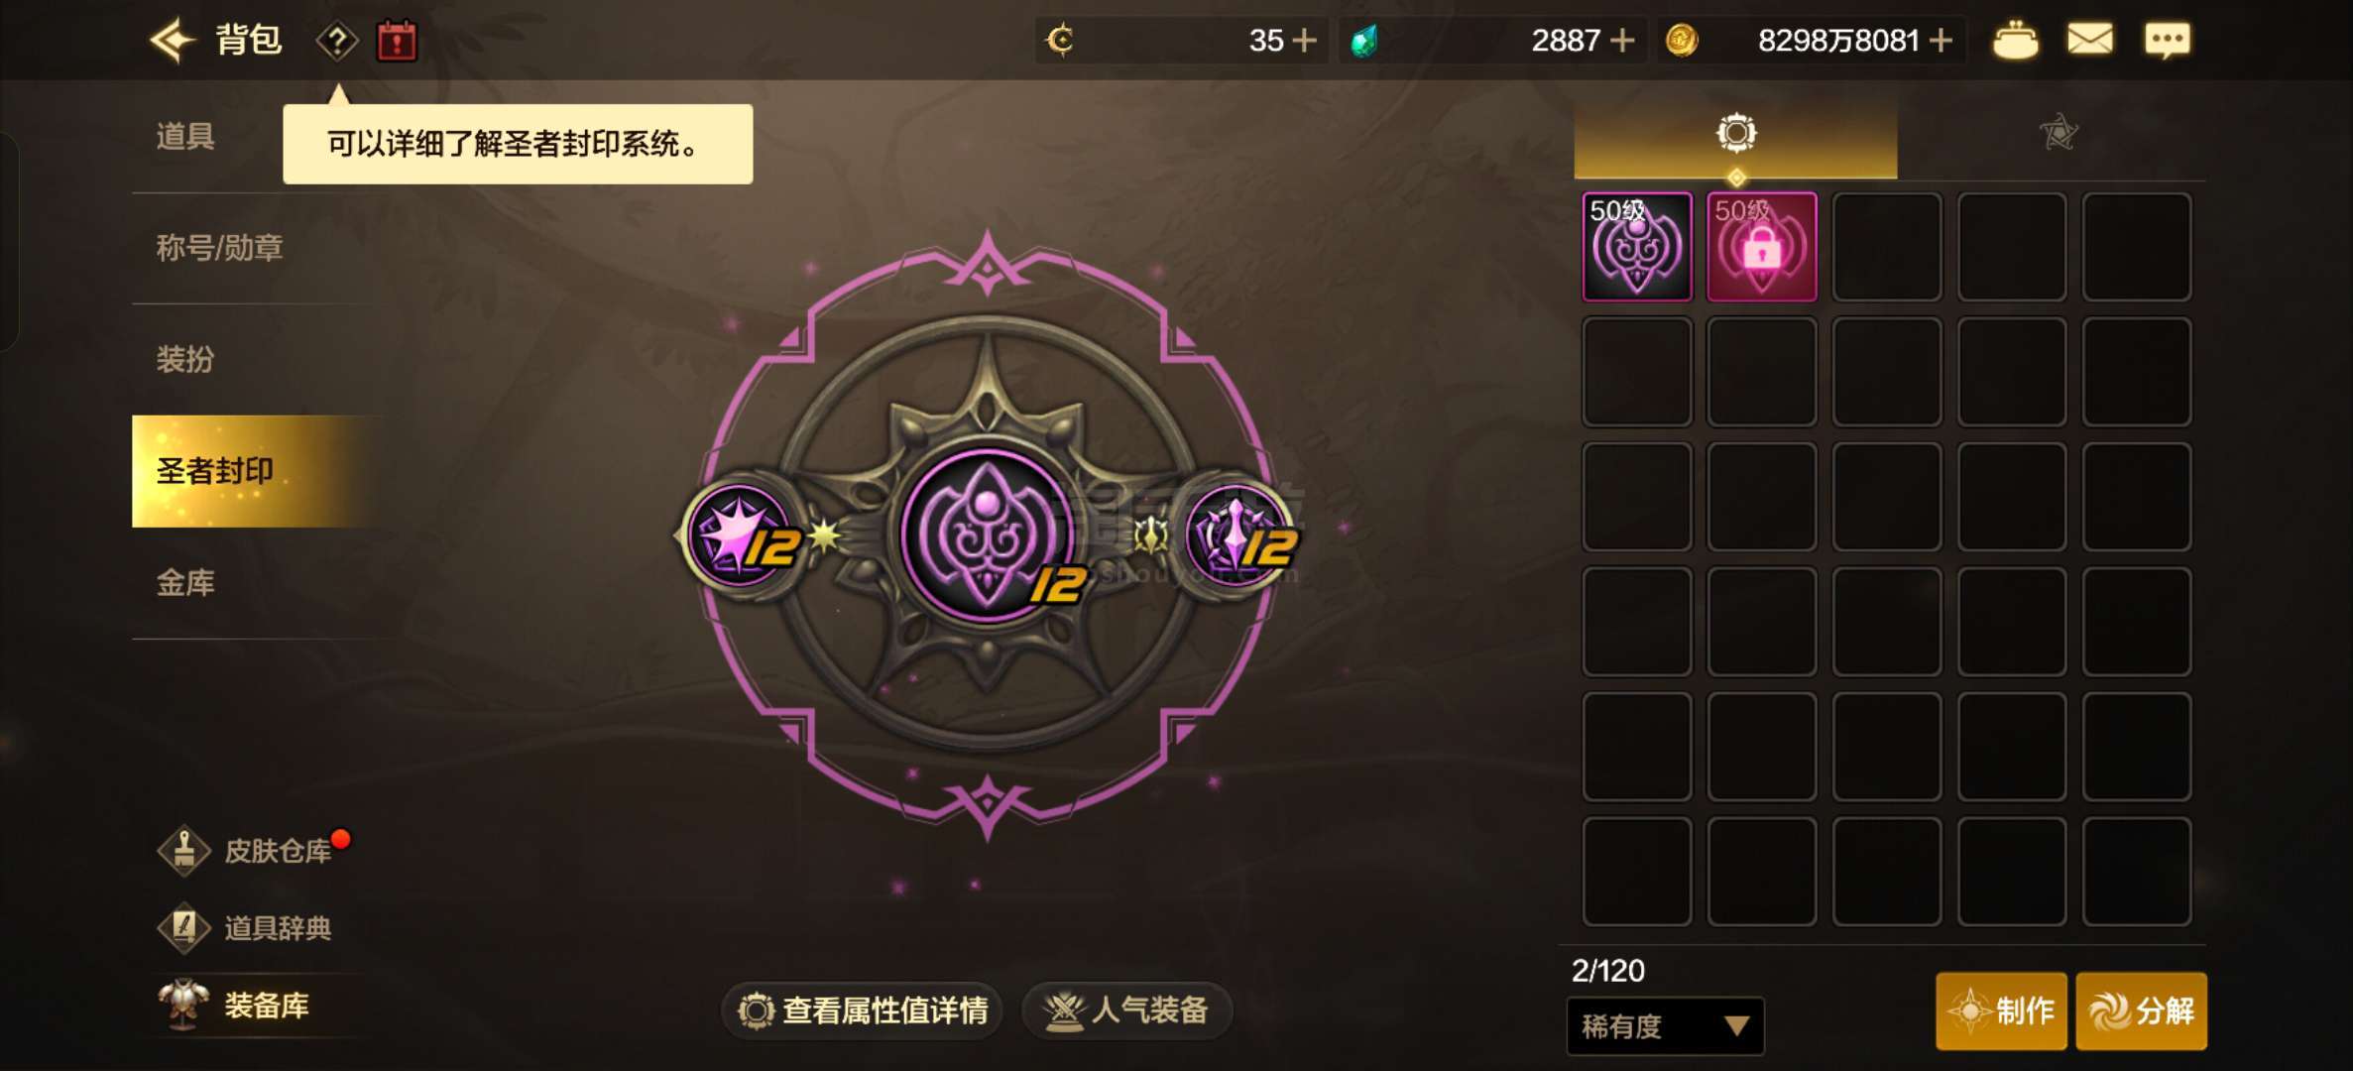Viewport: 2353px width, 1071px height.
Task: Add teal gems with plus button
Action: 1622,41
